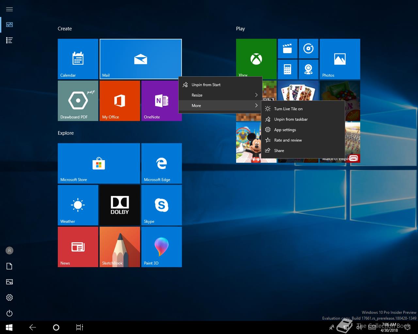Open the March of Empires tile
Viewport: 418px width, 334px height.
click(353, 143)
